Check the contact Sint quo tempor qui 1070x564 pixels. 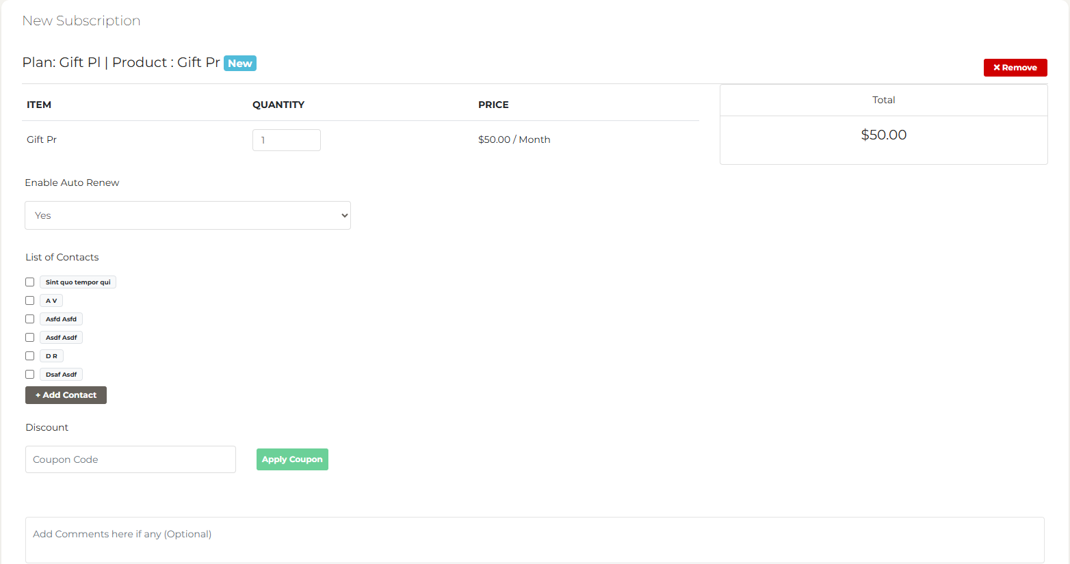tap(29, 282)
